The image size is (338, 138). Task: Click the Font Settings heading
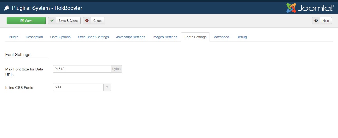18,55
